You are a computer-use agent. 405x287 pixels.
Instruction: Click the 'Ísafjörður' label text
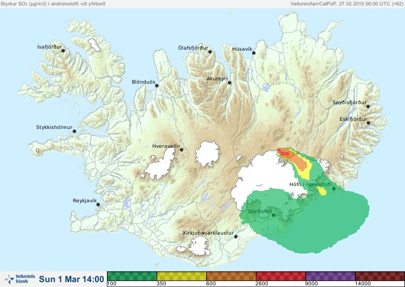(50, 47)
